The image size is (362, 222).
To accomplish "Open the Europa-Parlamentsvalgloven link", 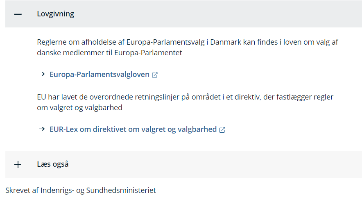I will 100,75.
